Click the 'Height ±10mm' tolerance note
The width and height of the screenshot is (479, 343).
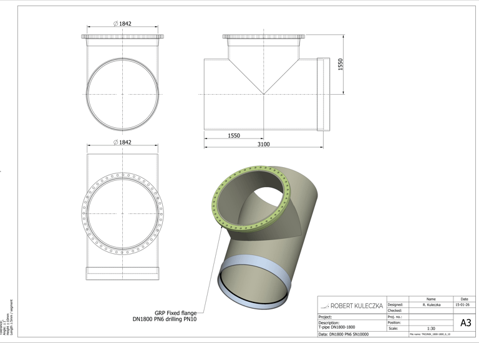7,325
